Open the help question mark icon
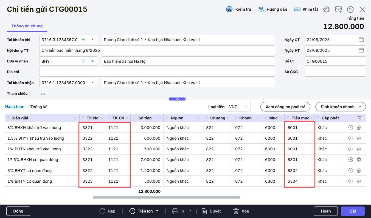Image resolution: width=371 pixels, height=218 pixels. click(350, 10)
